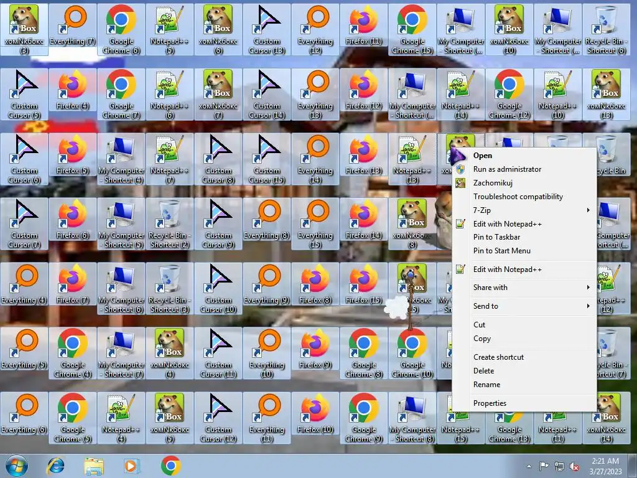Viewport: 637px width, 478px height.
Task: Select Everything (6) desktop shortcut
Action: (24, 414)
